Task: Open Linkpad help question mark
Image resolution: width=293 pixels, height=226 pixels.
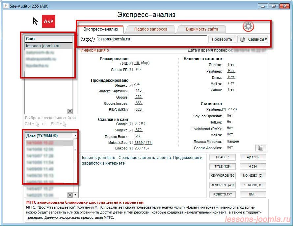Action: tap(131, 148)
